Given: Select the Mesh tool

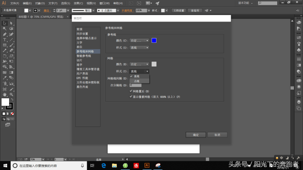Looking at the screenshot, I should click(x=5, y=73).
